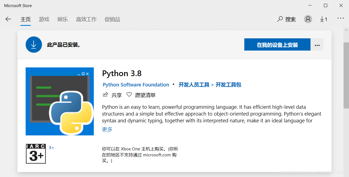Click the scrollbar up arrow

click(346, 30)
